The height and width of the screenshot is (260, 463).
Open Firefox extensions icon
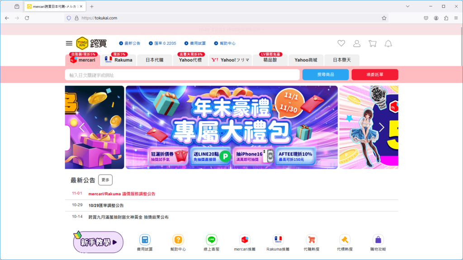coord(446,18)
